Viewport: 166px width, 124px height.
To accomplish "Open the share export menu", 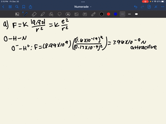I will coord(30,7).
